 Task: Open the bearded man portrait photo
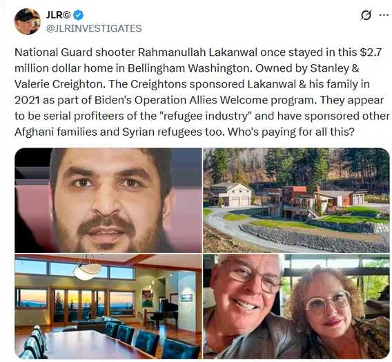(108, 201)
